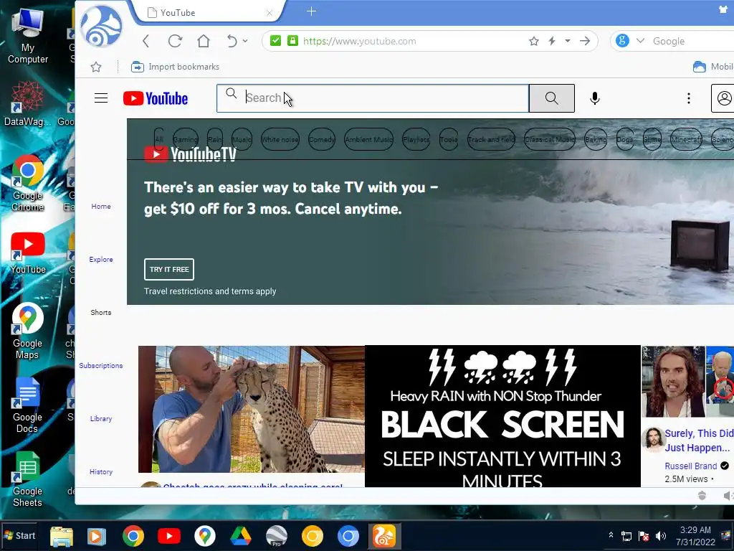Select the Playlists filter chip
This screenshot has width=734, height=551.
pyautogui.click(x=416, y=140)
